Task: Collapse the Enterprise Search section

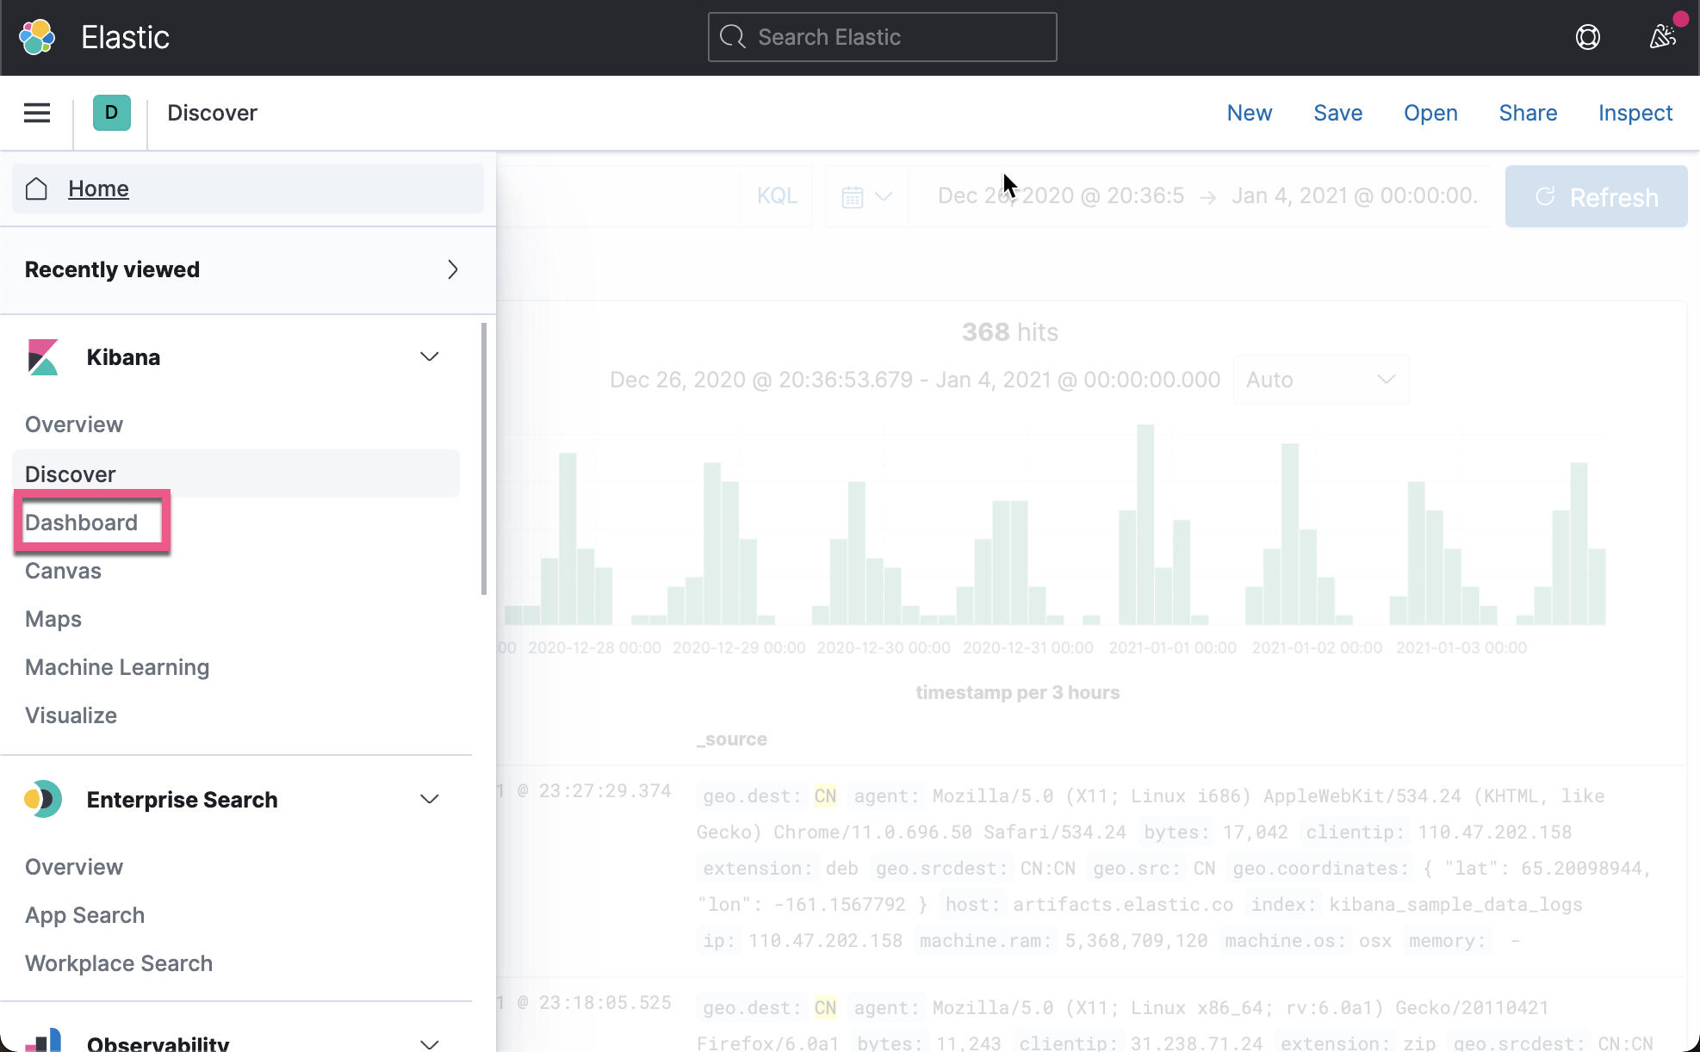Action: point(429,799)
